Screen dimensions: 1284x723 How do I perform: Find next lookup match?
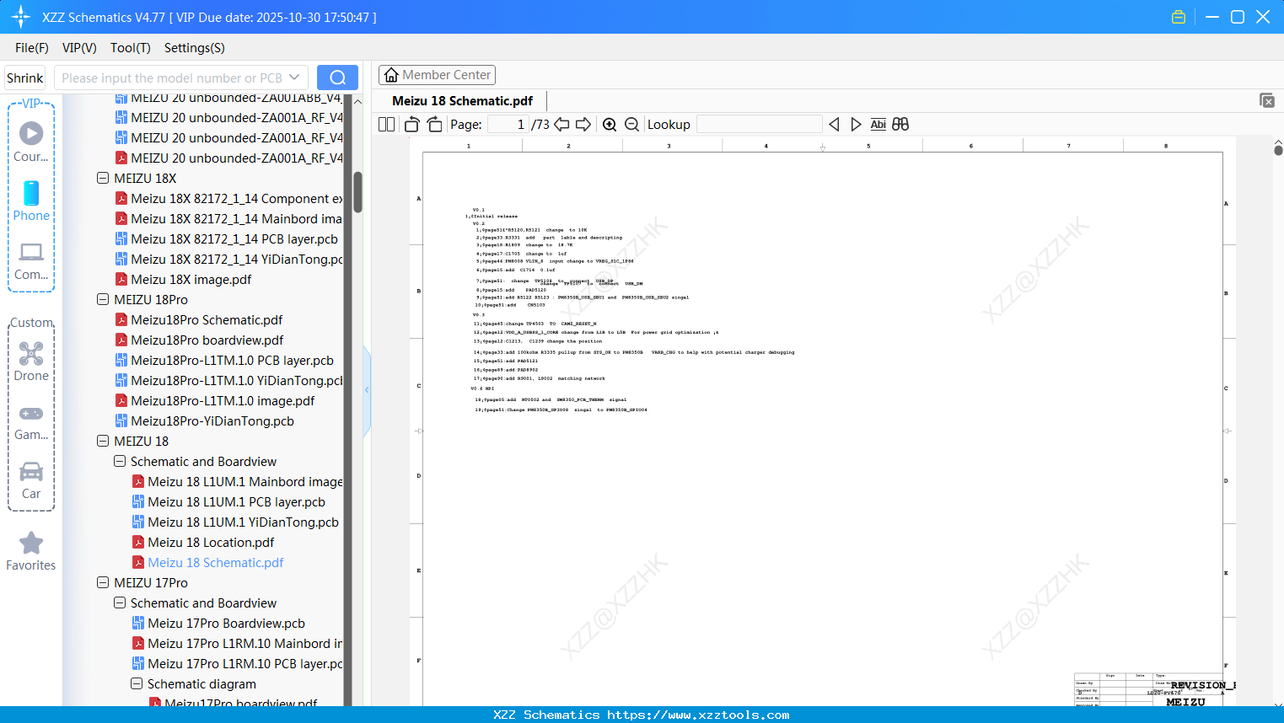point(856,124)
